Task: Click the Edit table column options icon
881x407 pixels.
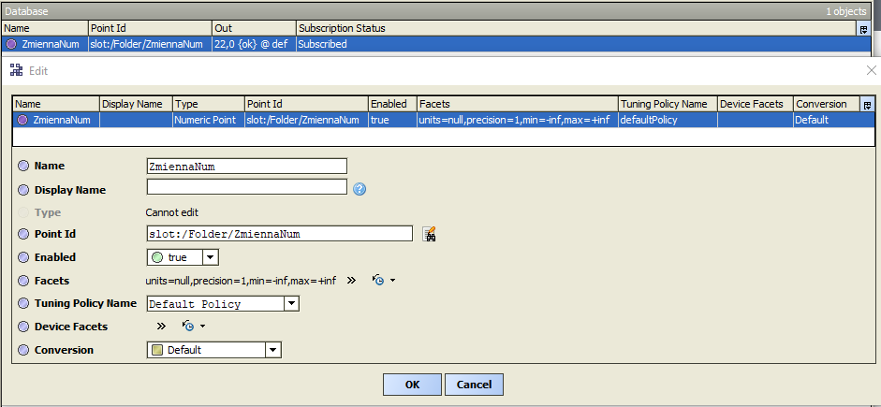Action: [x=867, y=104]
